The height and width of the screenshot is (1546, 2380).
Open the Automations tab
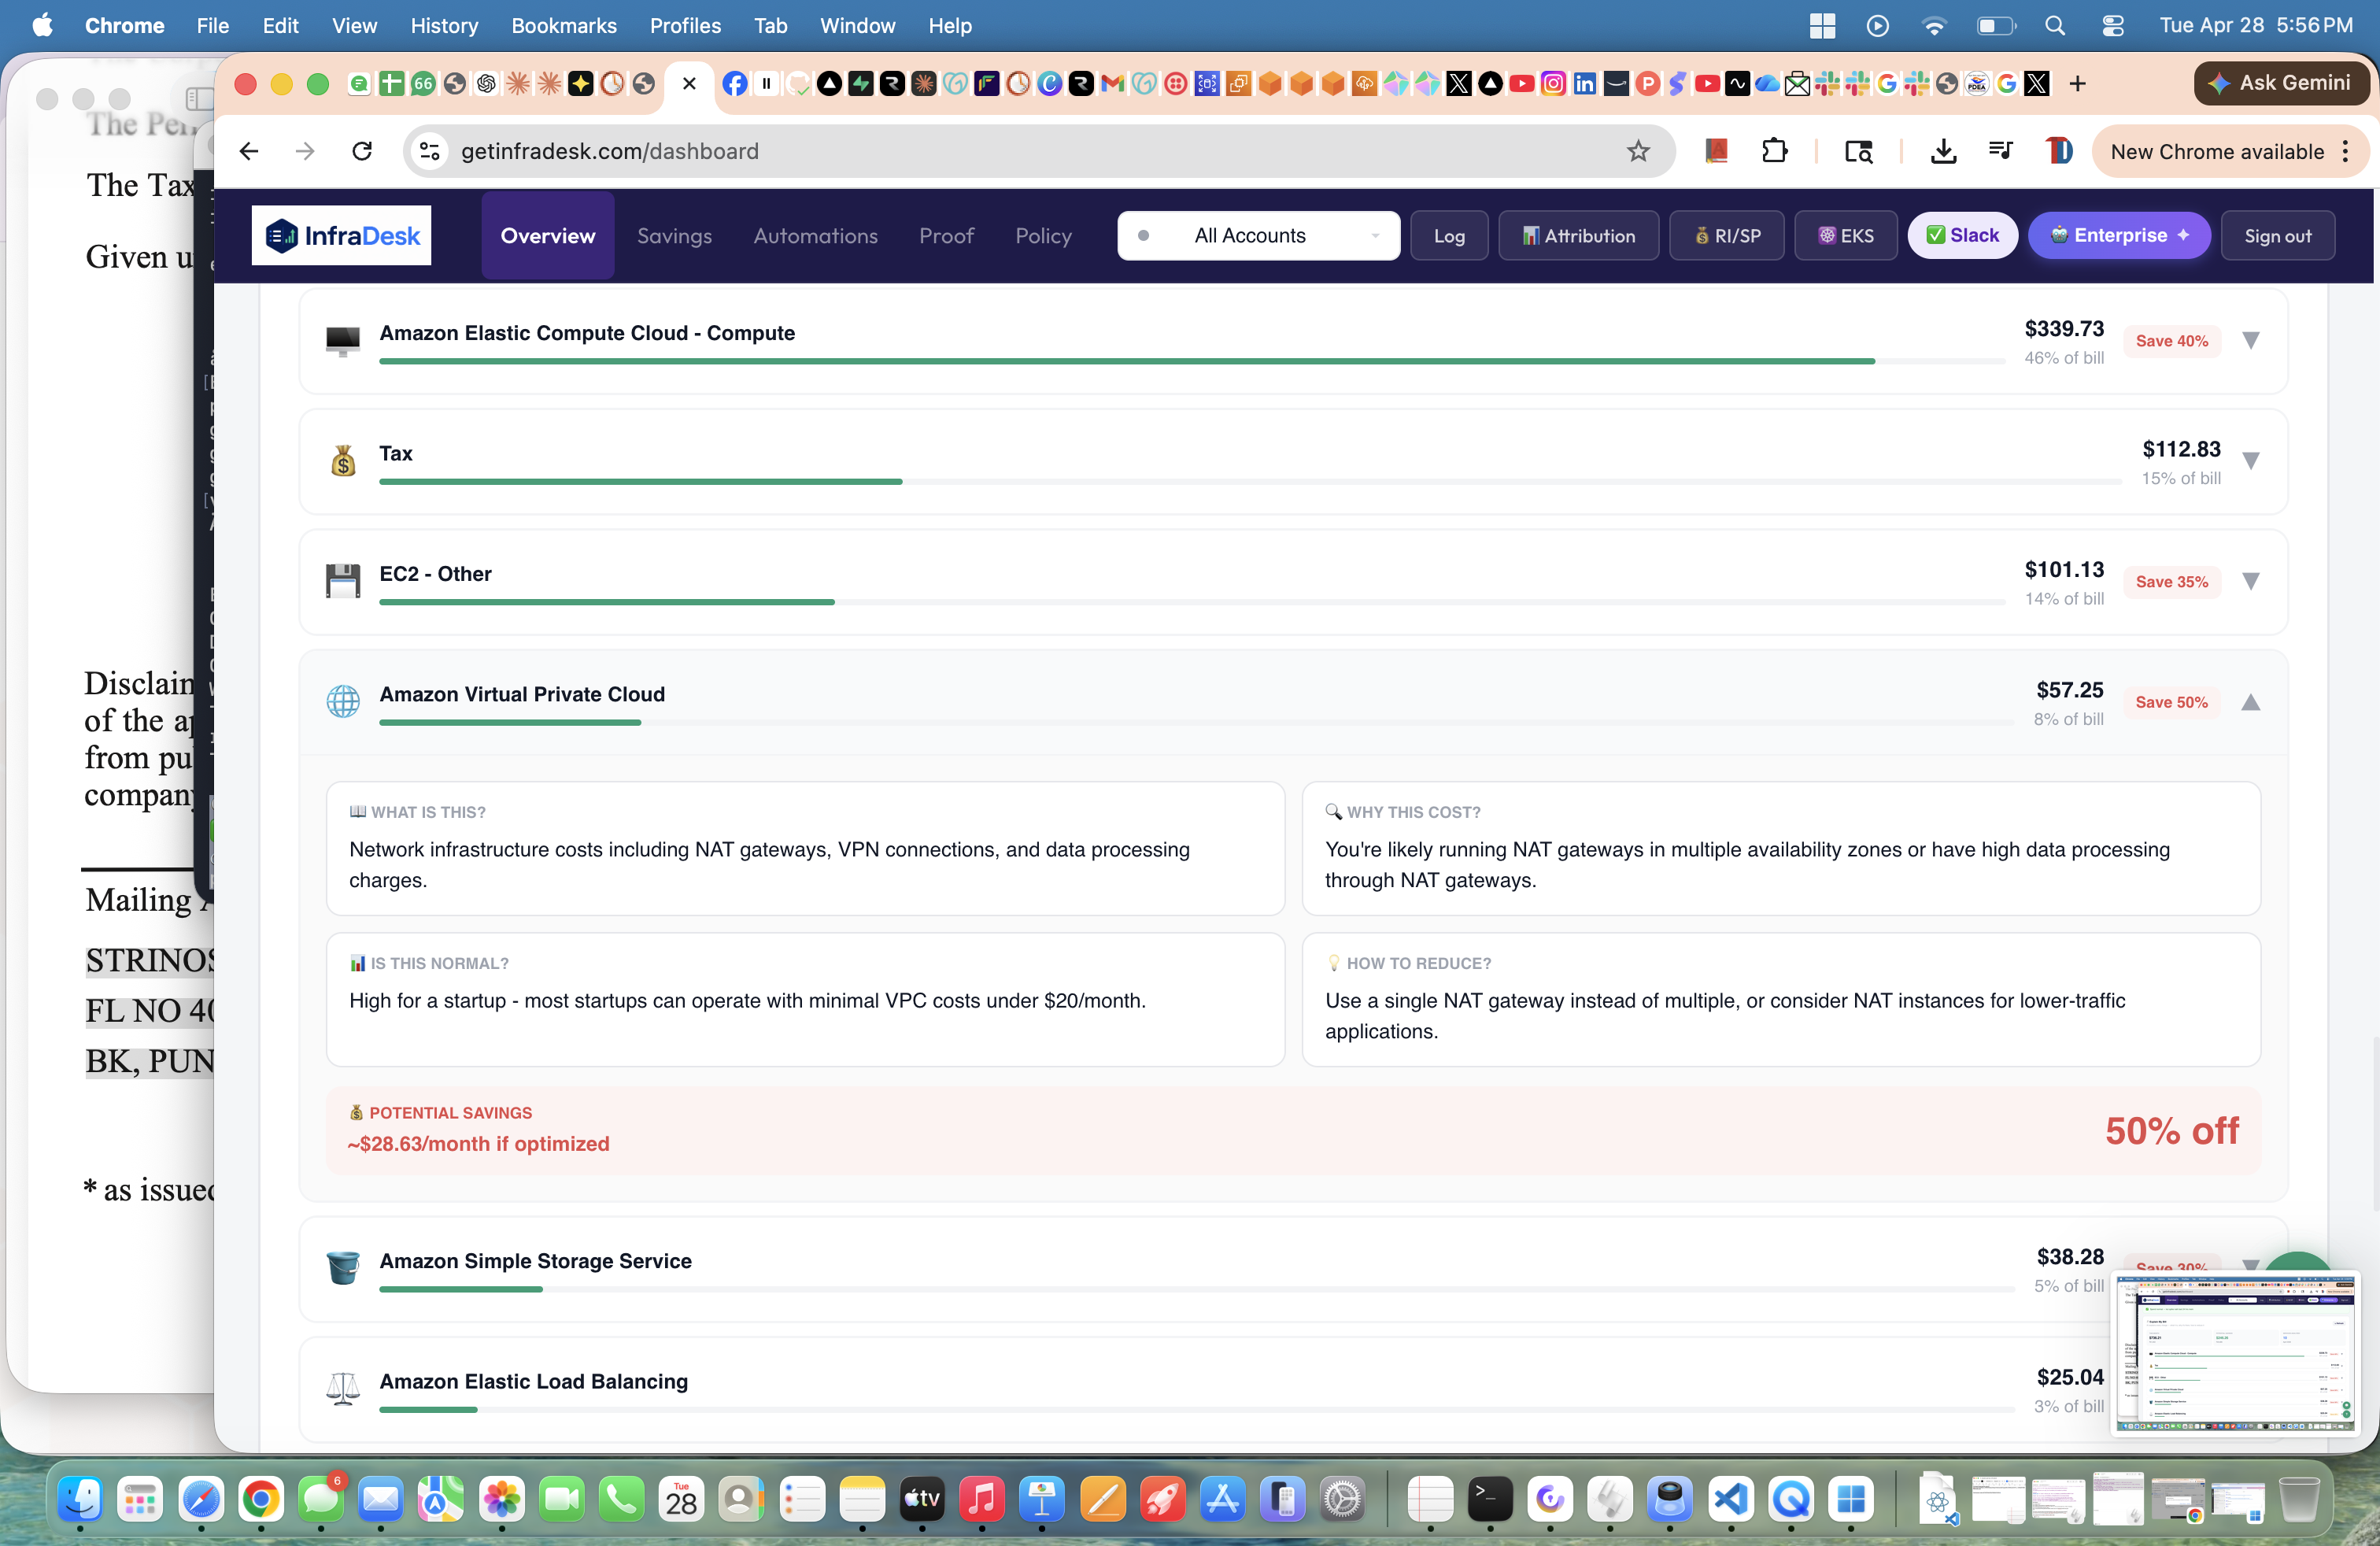tap(815, 235)
